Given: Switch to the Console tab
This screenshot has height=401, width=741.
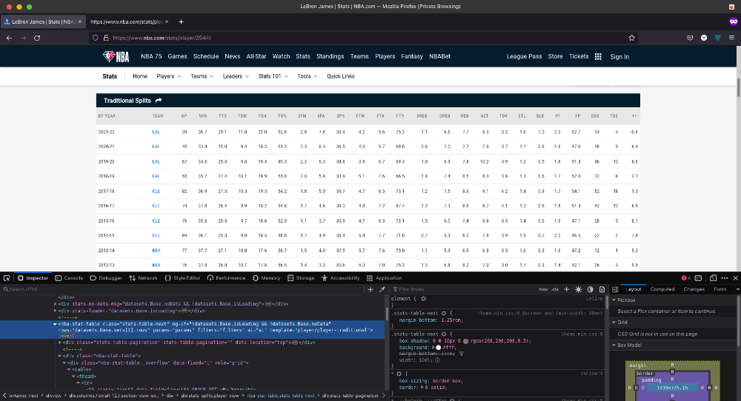Looking at the screenshot, I should click(69, 278).
